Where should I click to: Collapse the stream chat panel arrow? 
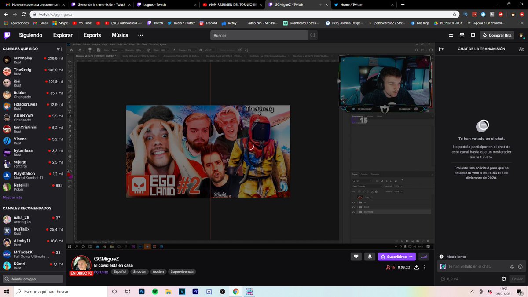point(441,49)
